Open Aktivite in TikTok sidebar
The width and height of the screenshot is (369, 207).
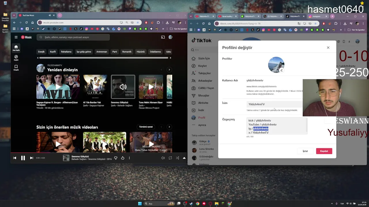200,103
